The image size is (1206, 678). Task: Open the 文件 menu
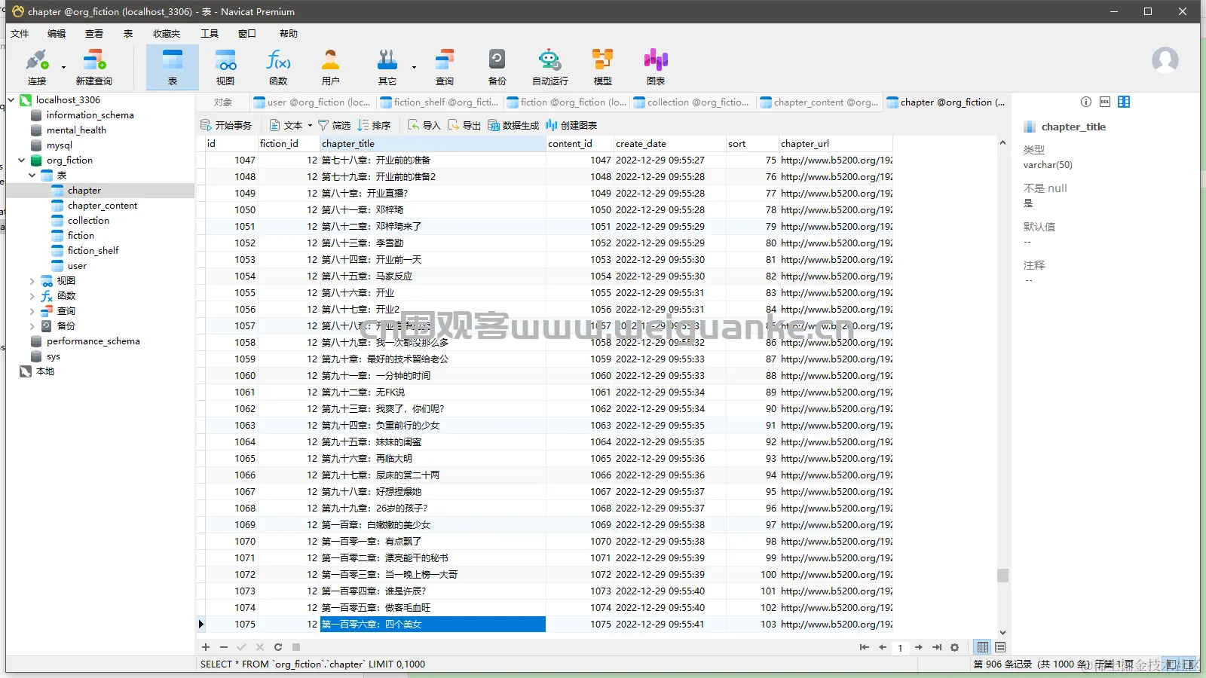(x=20, y=33)
